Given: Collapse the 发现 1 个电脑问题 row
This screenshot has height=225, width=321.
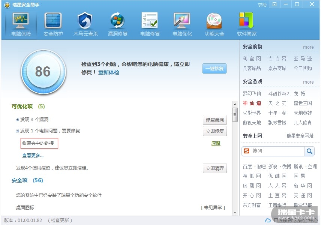Looking at the screenshot, I should (17, 130).
